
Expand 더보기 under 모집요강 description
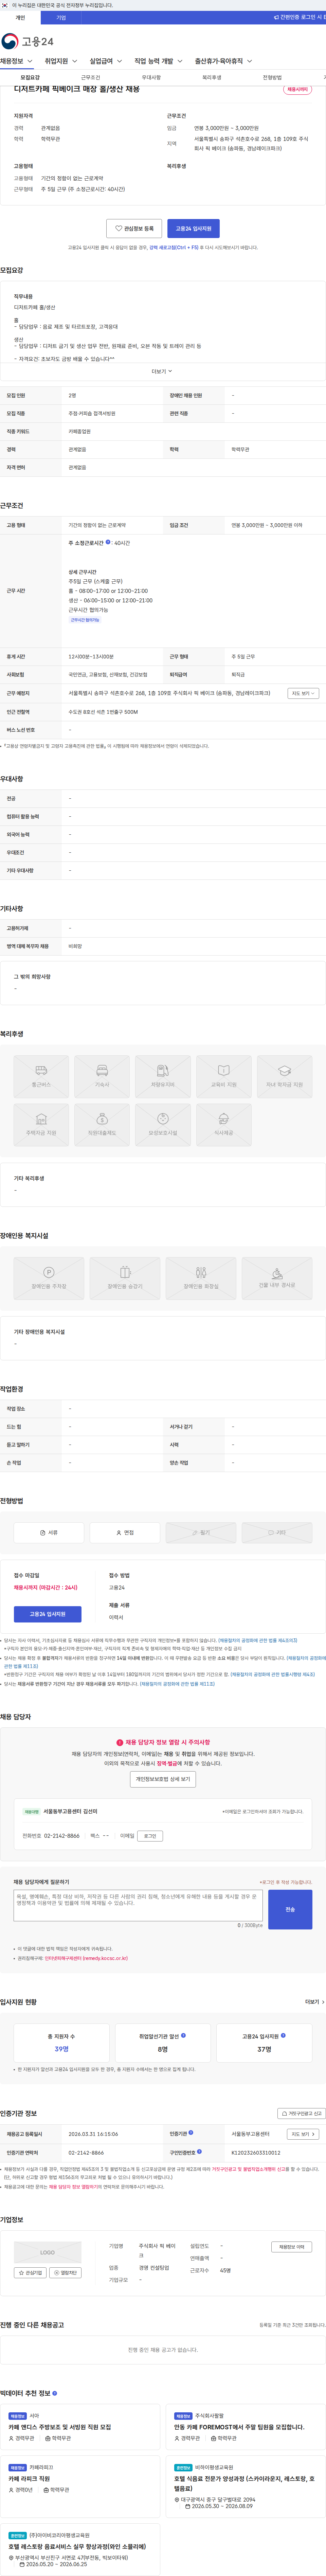(162, 371)
